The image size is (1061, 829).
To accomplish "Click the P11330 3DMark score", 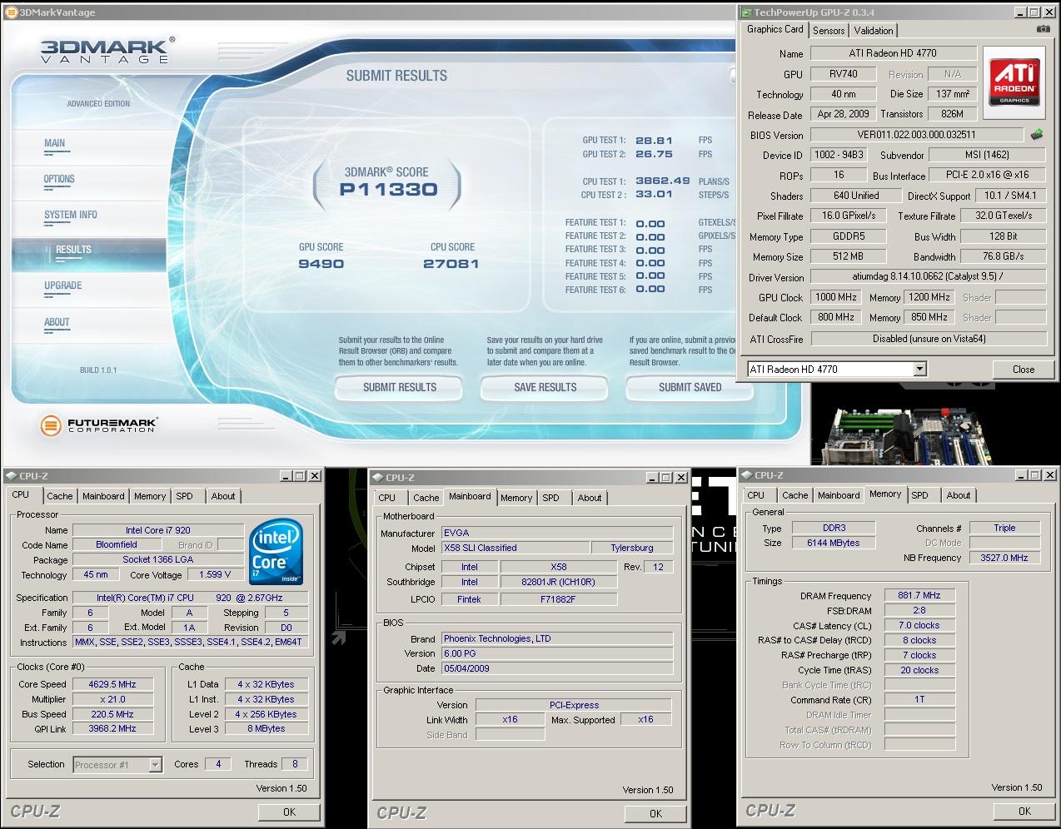I will [x=388, y=189].
